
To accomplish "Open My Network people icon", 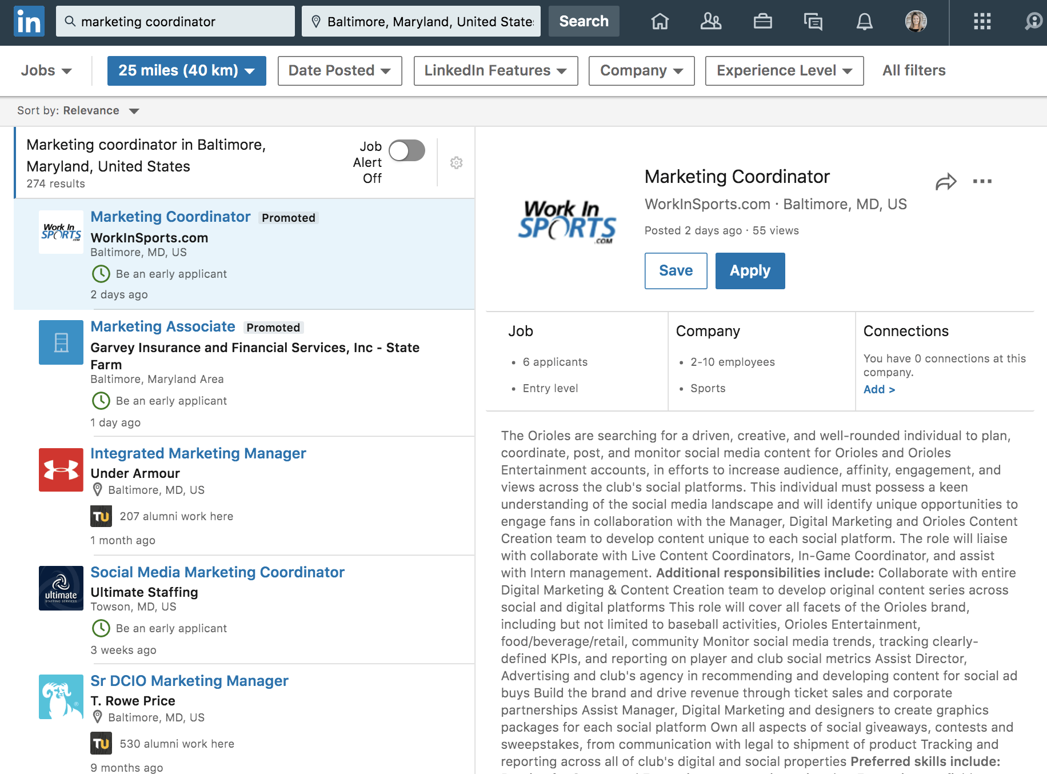I will (x=710, y=22).
